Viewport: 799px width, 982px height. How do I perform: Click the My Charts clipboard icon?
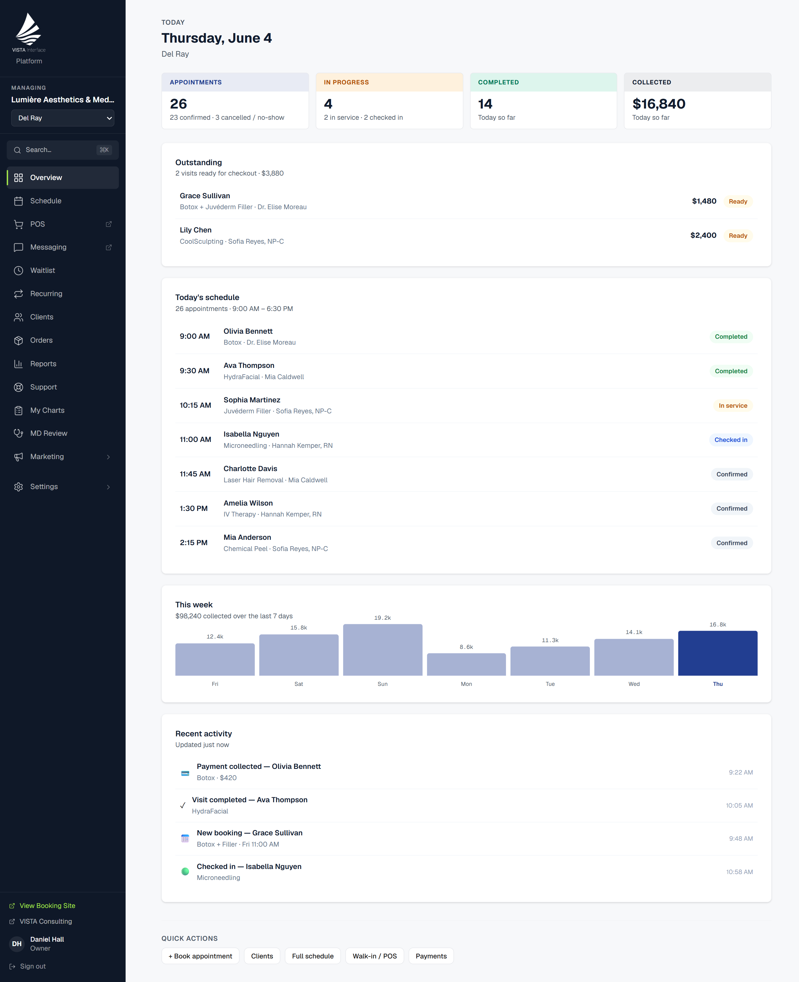click(19, 411)
